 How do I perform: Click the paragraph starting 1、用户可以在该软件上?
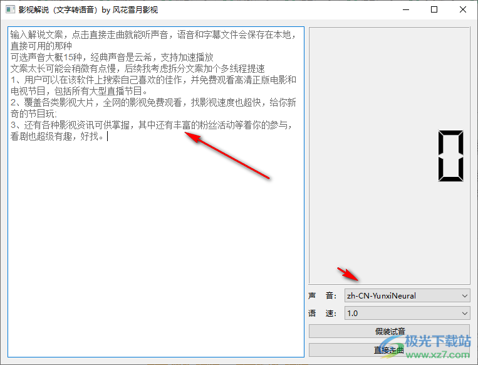point(150,80)
